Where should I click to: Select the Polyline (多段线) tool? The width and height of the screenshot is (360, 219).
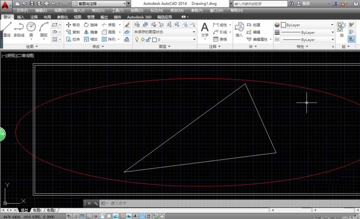19,29
